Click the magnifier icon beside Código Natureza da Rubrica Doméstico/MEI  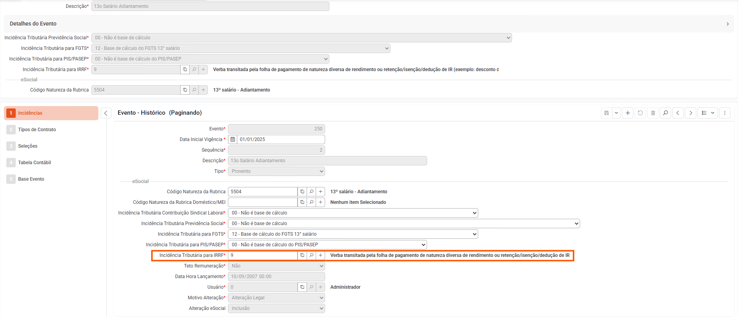click(311, 202)
